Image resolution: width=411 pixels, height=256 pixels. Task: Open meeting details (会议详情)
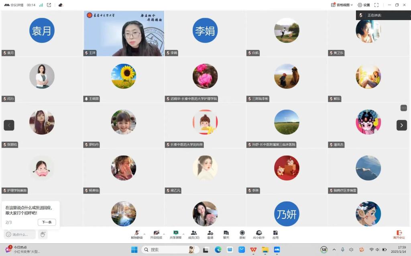coord(14,5)
